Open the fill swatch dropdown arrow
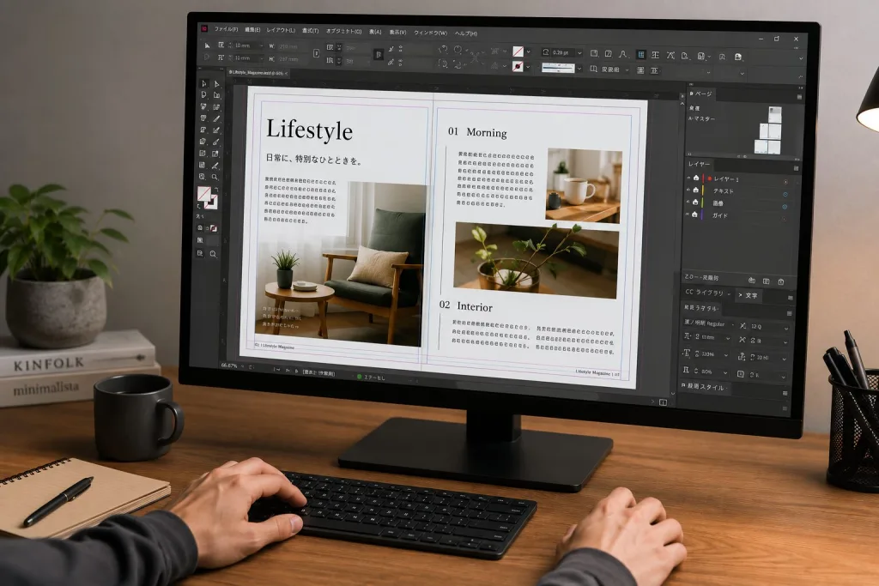This screenshot has height=586, width=879. pyautogui.click(x=528, y=51)
